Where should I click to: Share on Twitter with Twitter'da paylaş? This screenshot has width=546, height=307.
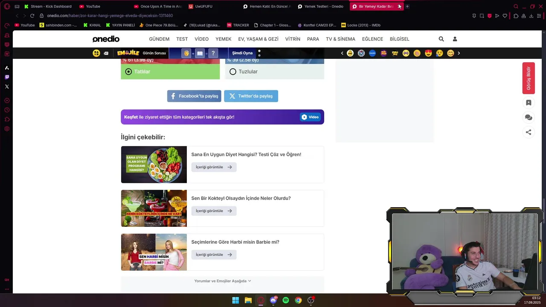[251, 96]
